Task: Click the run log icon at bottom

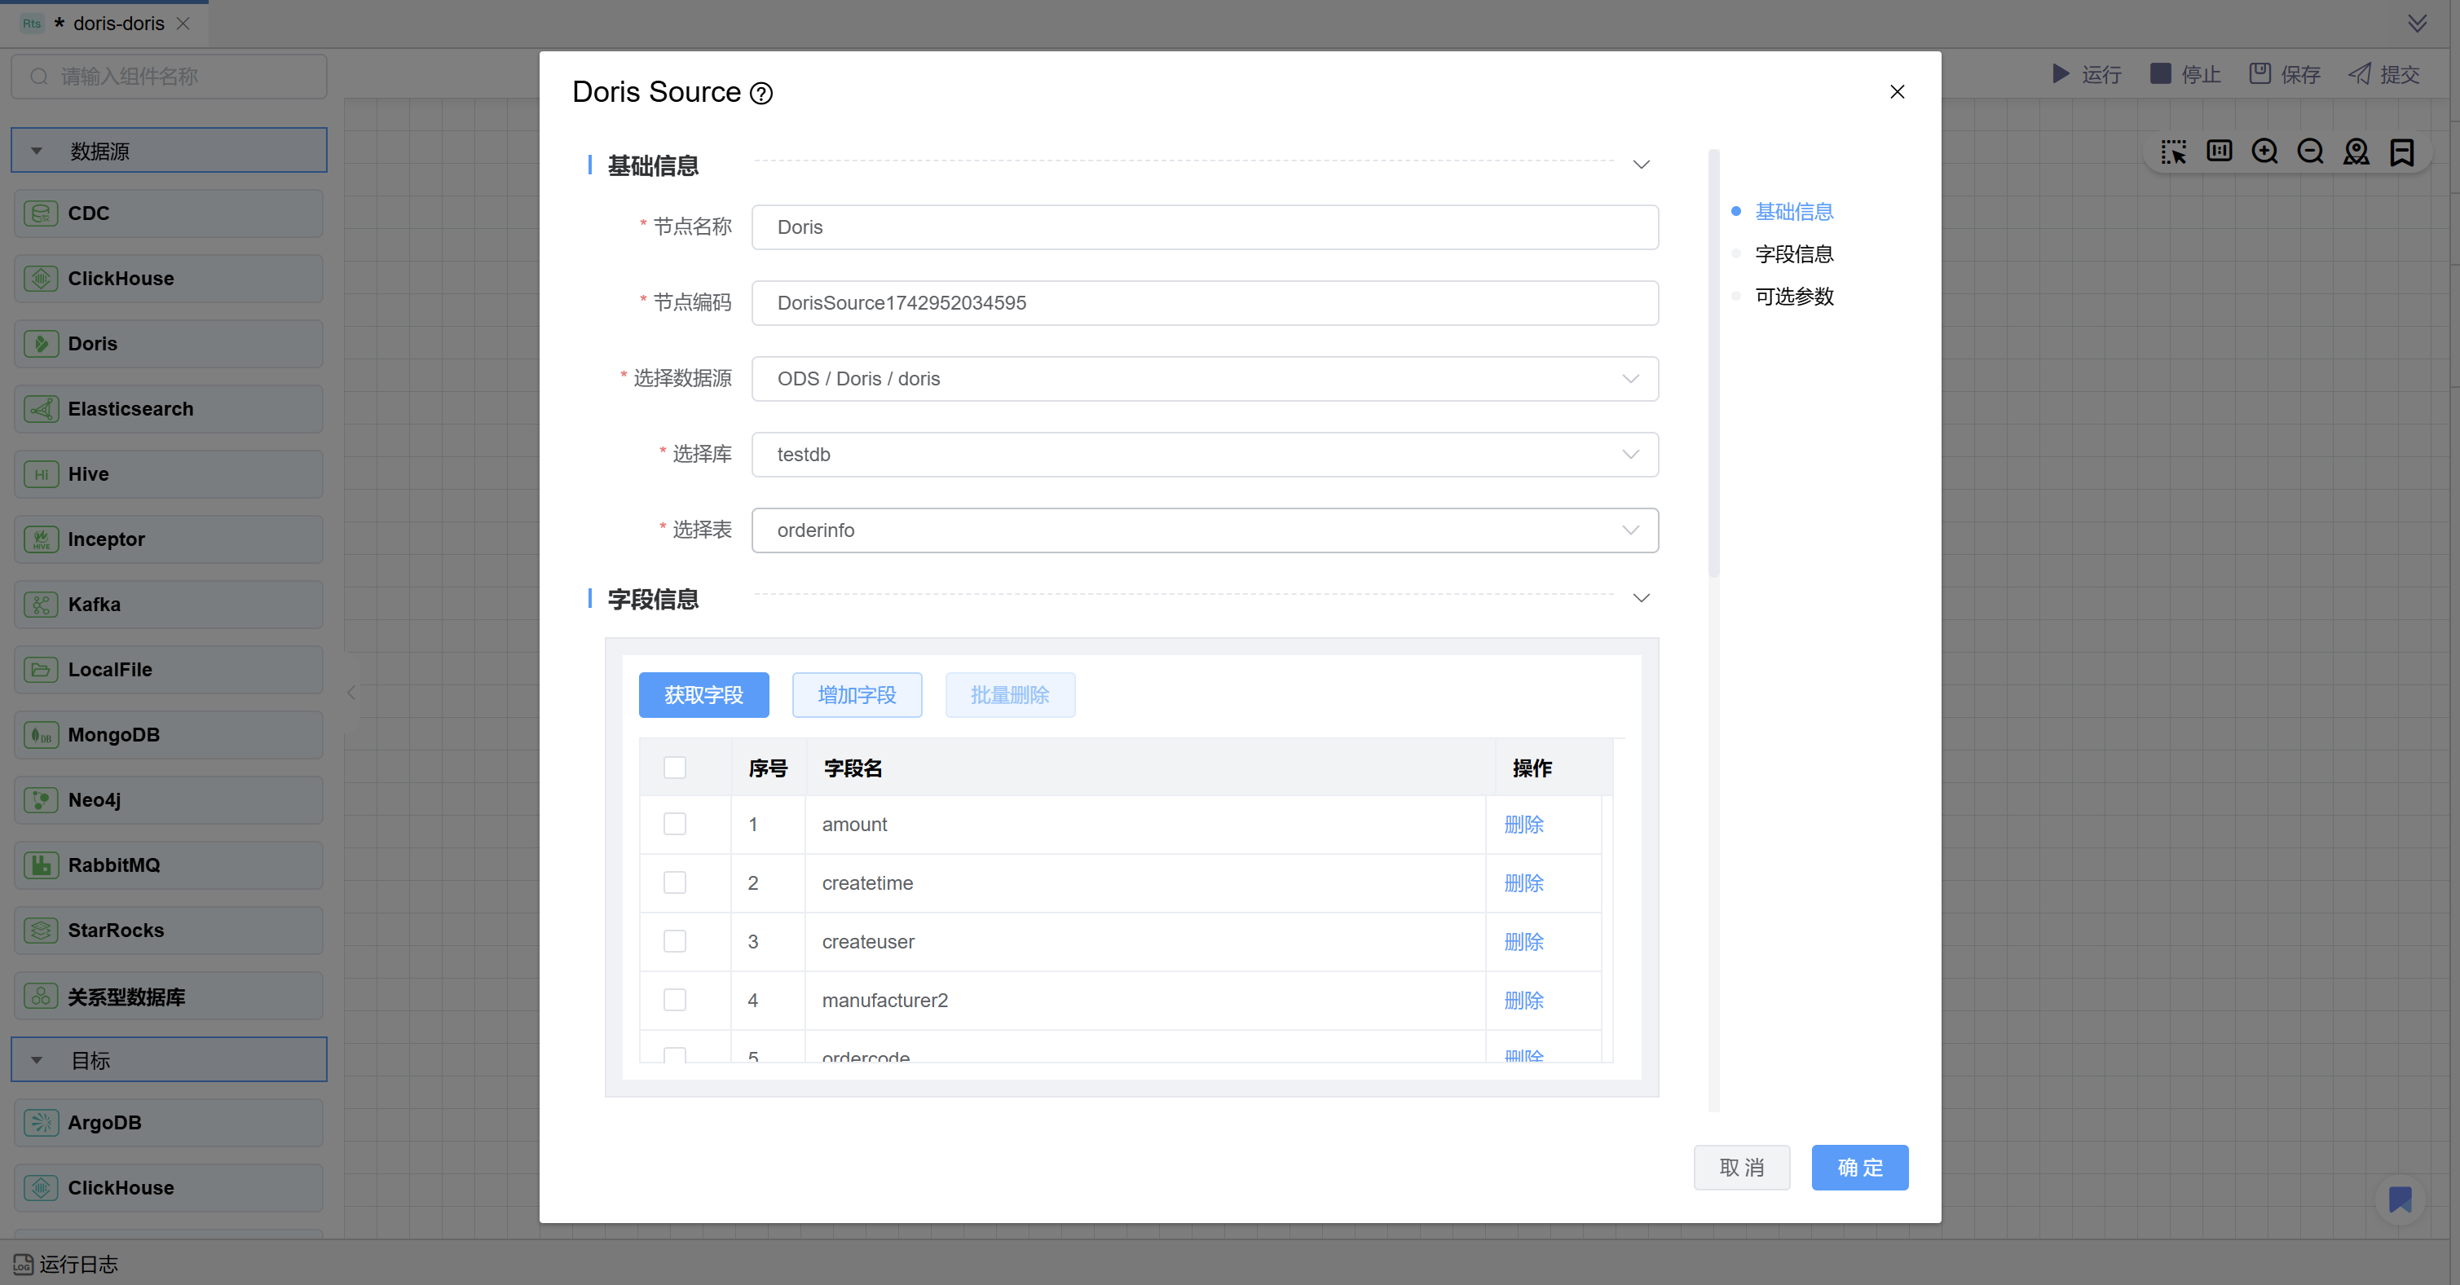Action: point(23,1265)
